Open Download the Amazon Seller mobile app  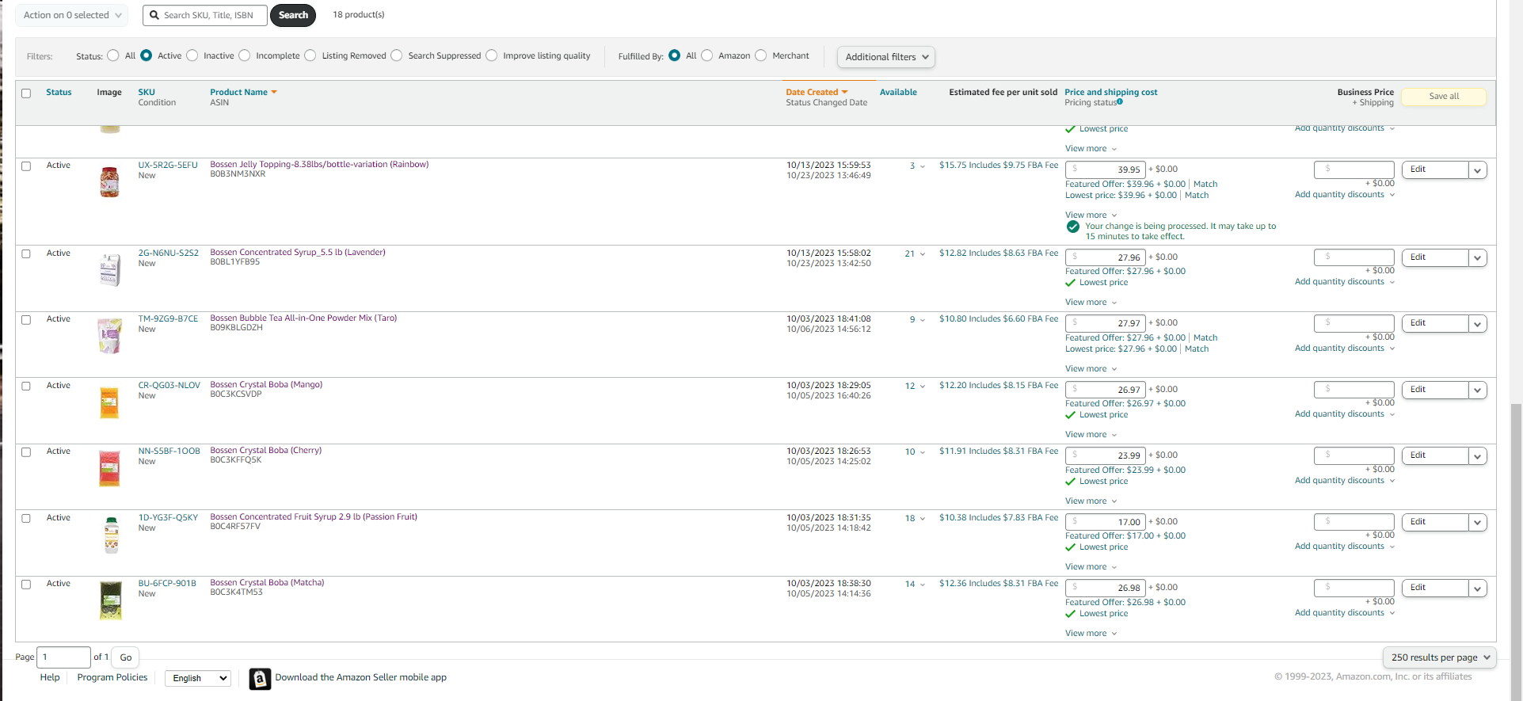coord(361,678)
